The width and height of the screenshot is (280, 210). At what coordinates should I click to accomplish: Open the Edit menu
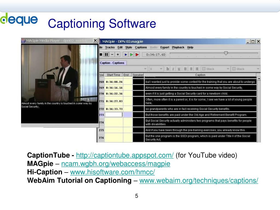pyautogui.click(x=120, y=47)
